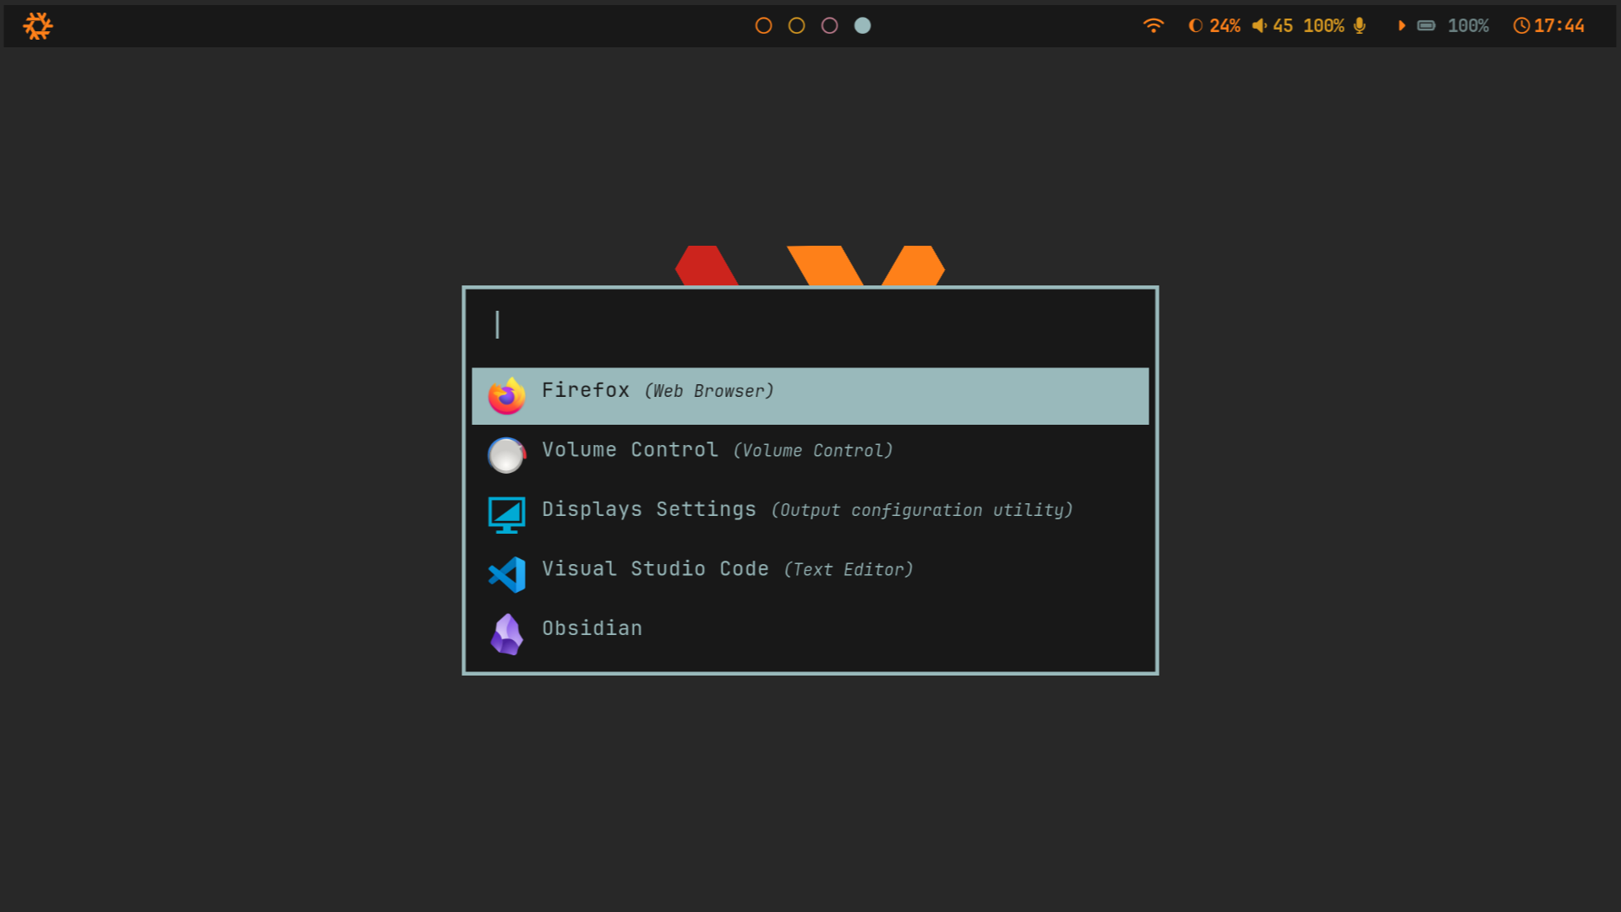Click the speaker volume icon
Screen dimensions: 1621x912
click(1259, 25)
